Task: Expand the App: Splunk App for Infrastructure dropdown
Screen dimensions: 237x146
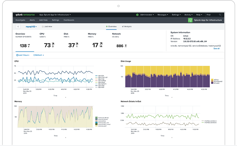Action: coord(55,15)
